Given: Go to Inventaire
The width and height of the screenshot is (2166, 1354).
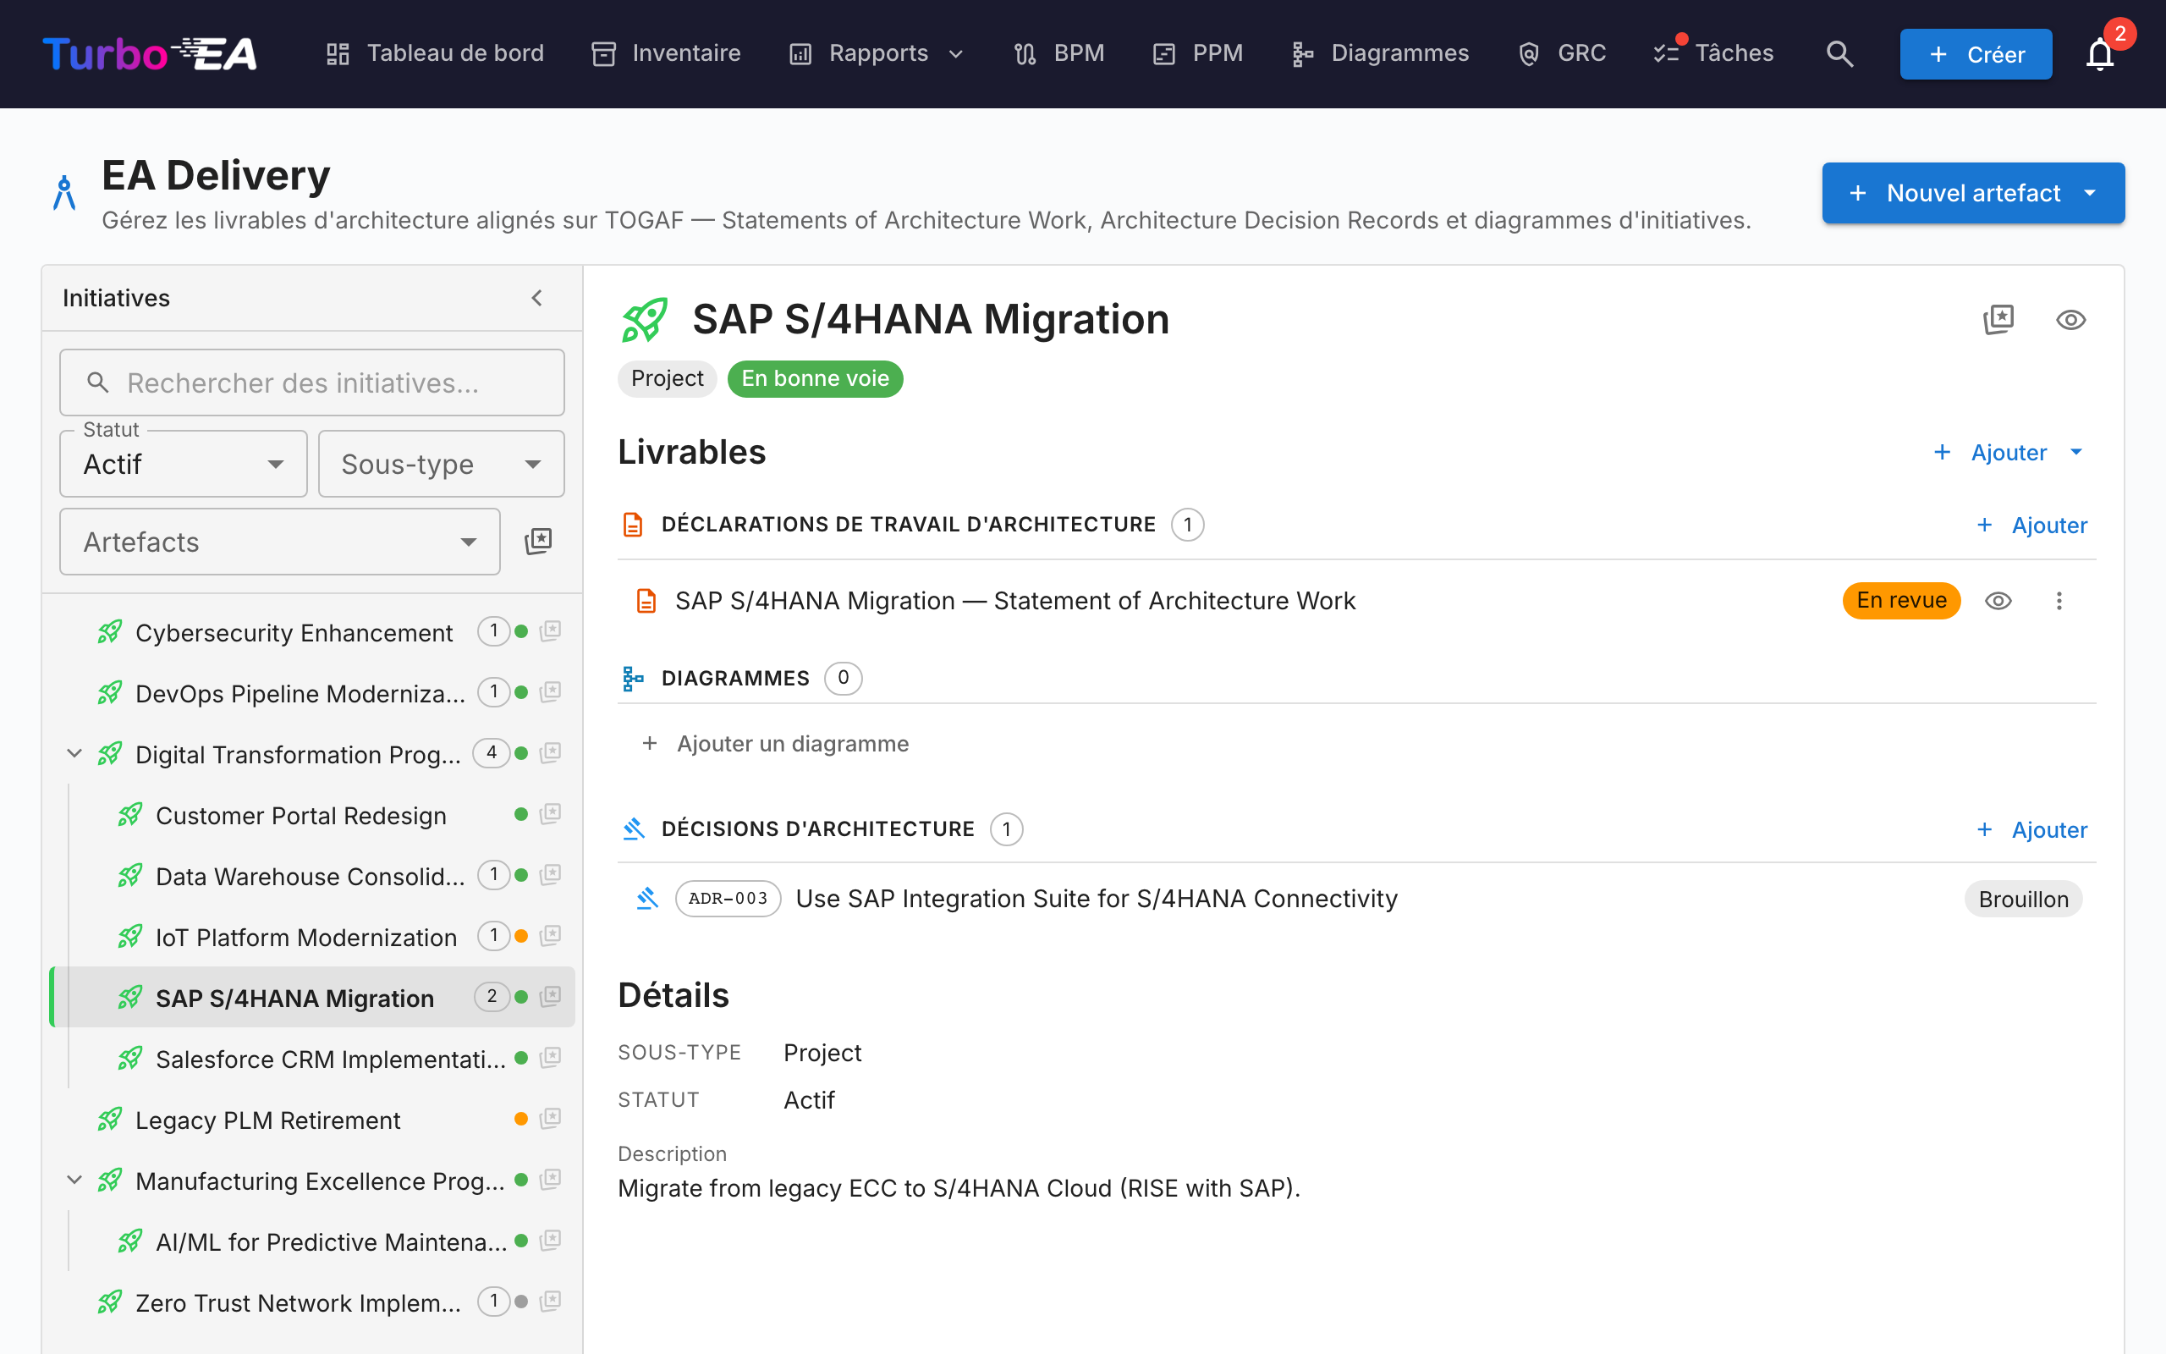Looking at the screenshot, I should click(x=666, y=53).
